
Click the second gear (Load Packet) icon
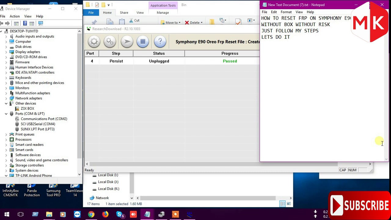pos(110,42)
